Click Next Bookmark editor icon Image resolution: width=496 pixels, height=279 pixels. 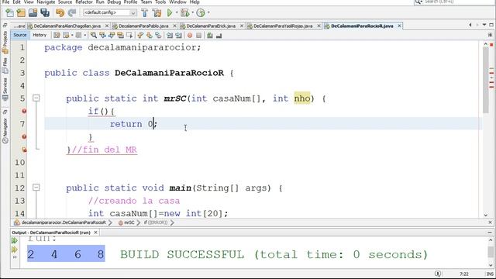[x=149, y=35]
